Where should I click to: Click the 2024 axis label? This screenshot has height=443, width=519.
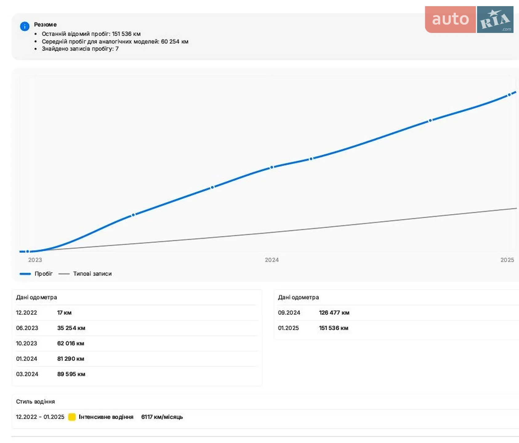point(272,260)
